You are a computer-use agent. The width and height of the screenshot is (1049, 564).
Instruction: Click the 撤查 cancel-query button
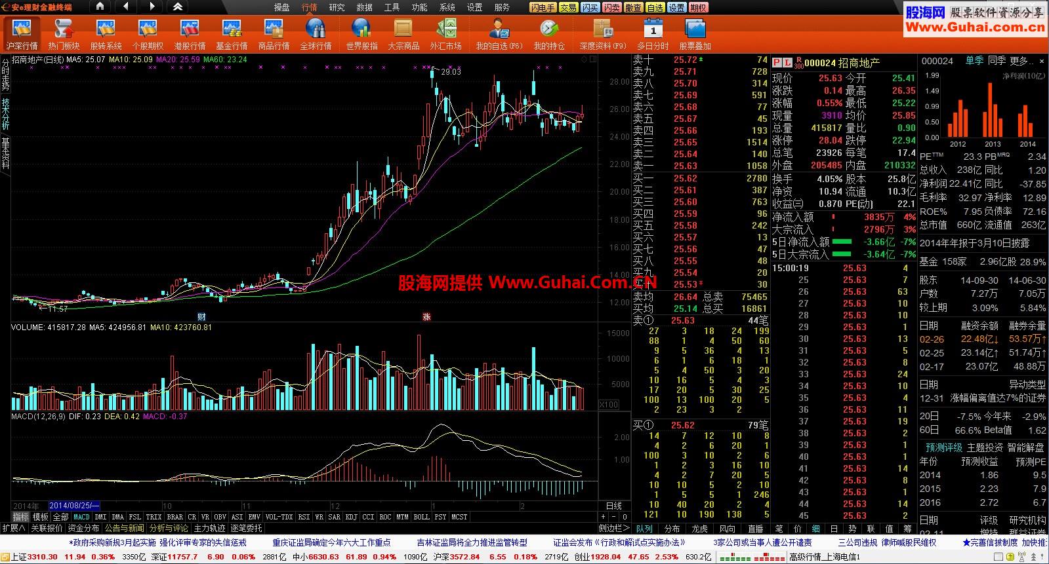coord(633,7)
